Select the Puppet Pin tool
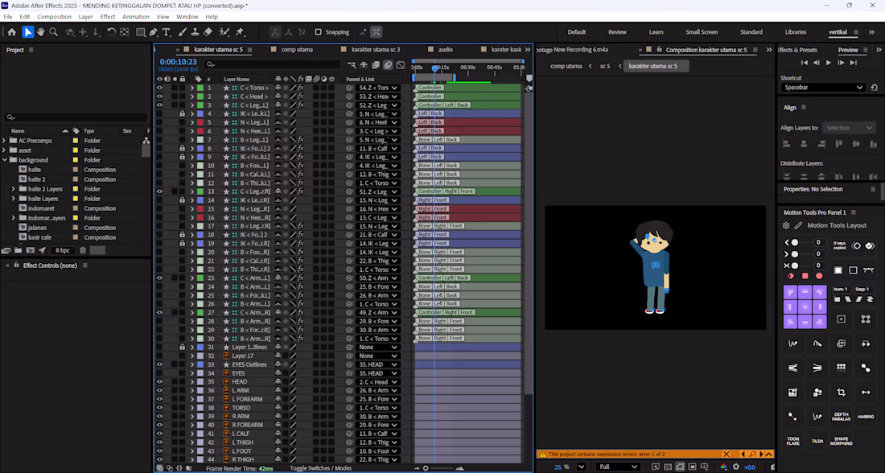 coord(241,32)
